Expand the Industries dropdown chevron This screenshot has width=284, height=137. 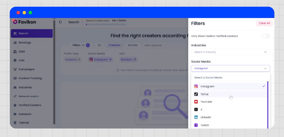(x=265, y=52)
